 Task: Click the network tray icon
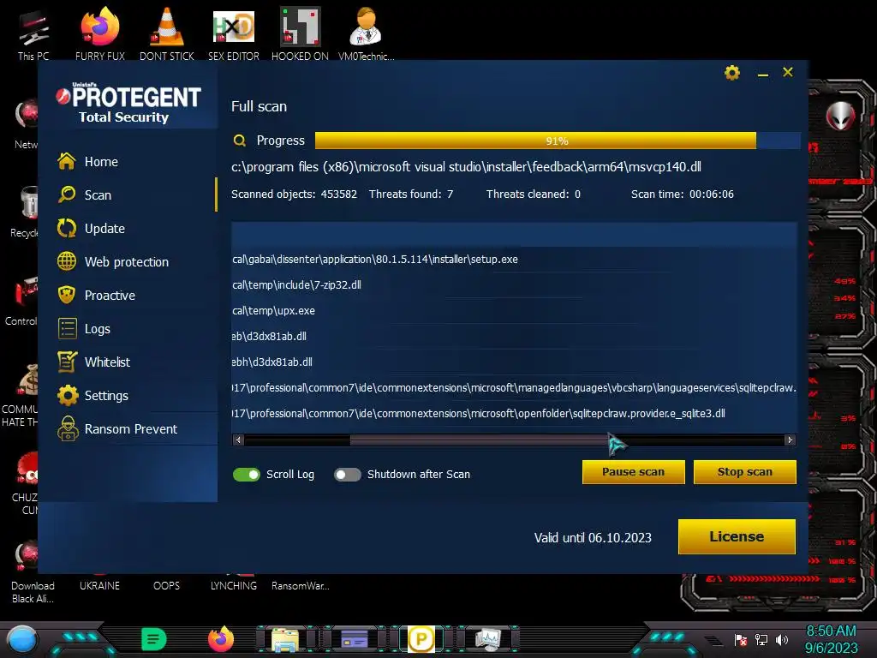[761, 639]
